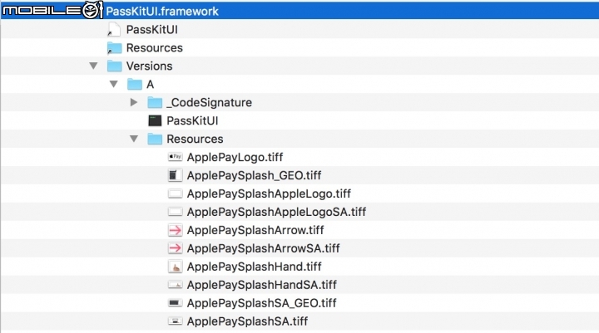Collapse folder A disclosure triangle
This screenshot has width=599, height=333.
coord(113,84)
